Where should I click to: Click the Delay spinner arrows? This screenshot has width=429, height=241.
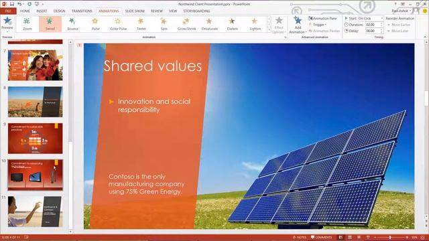(381, 31)
